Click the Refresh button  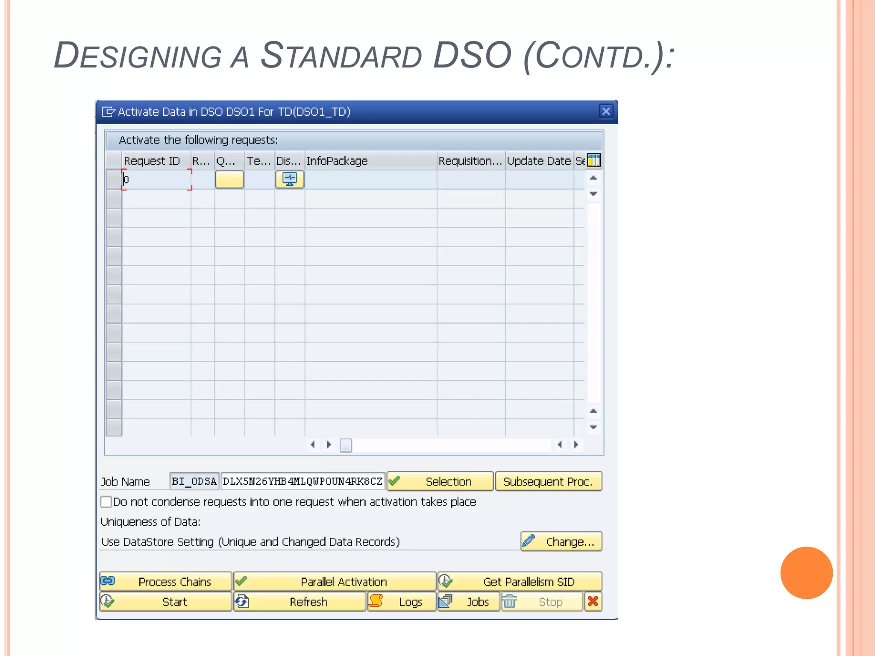(299, 602)
